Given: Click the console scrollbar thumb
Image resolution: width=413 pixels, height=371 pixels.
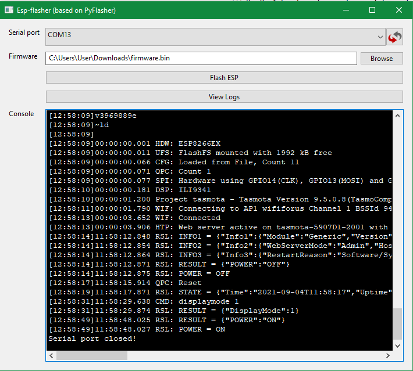Looking at the screenshot, I should point(398,323).
